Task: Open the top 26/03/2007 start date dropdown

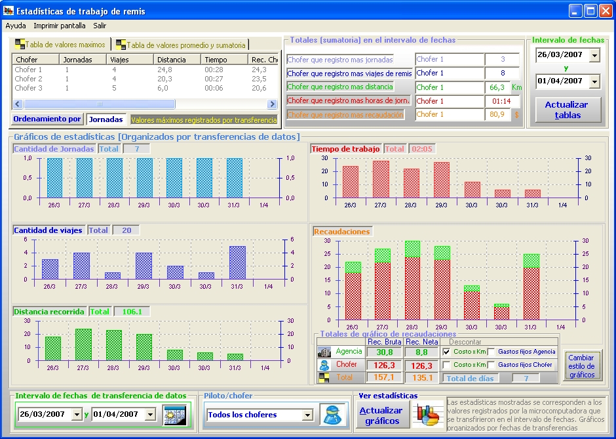Action: pyautogui.click(x=594, y=55)
